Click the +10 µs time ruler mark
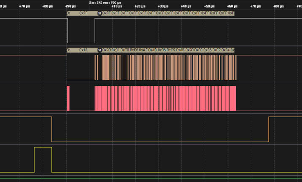The width and height of the screenshot is (302, 182). [116, 7]
